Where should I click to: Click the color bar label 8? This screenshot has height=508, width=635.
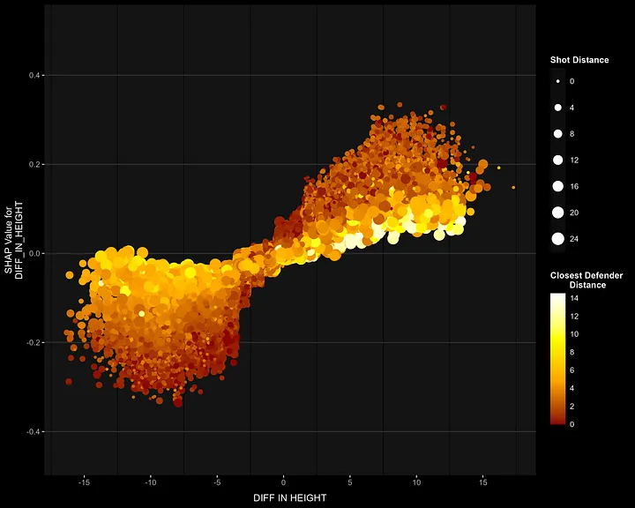point(572,352)
